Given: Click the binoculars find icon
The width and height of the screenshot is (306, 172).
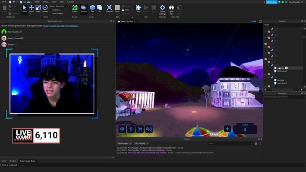Looking at the screenshot, I should click(x=29, y=2).
